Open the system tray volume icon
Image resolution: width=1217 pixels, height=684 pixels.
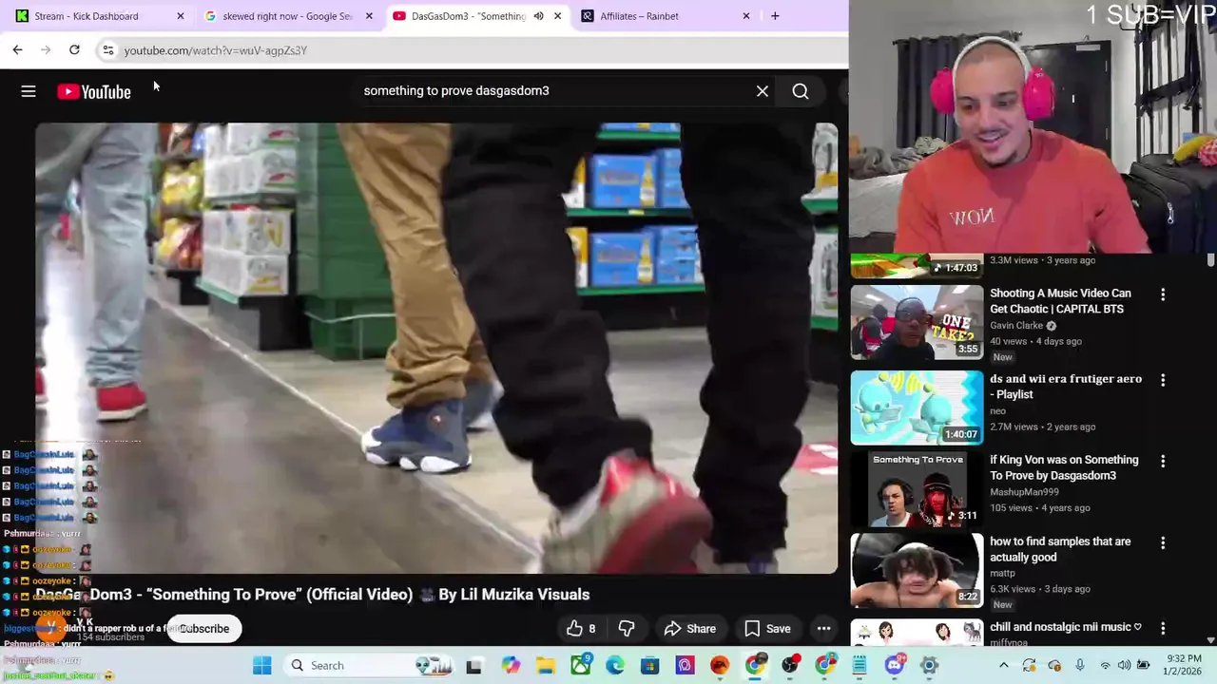[x=1124, y=665]
